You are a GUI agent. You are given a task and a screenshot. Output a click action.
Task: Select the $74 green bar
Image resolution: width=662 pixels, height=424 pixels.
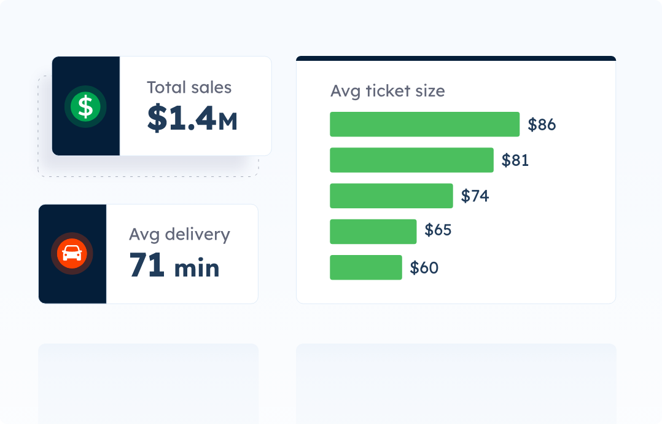coord(391,196)
